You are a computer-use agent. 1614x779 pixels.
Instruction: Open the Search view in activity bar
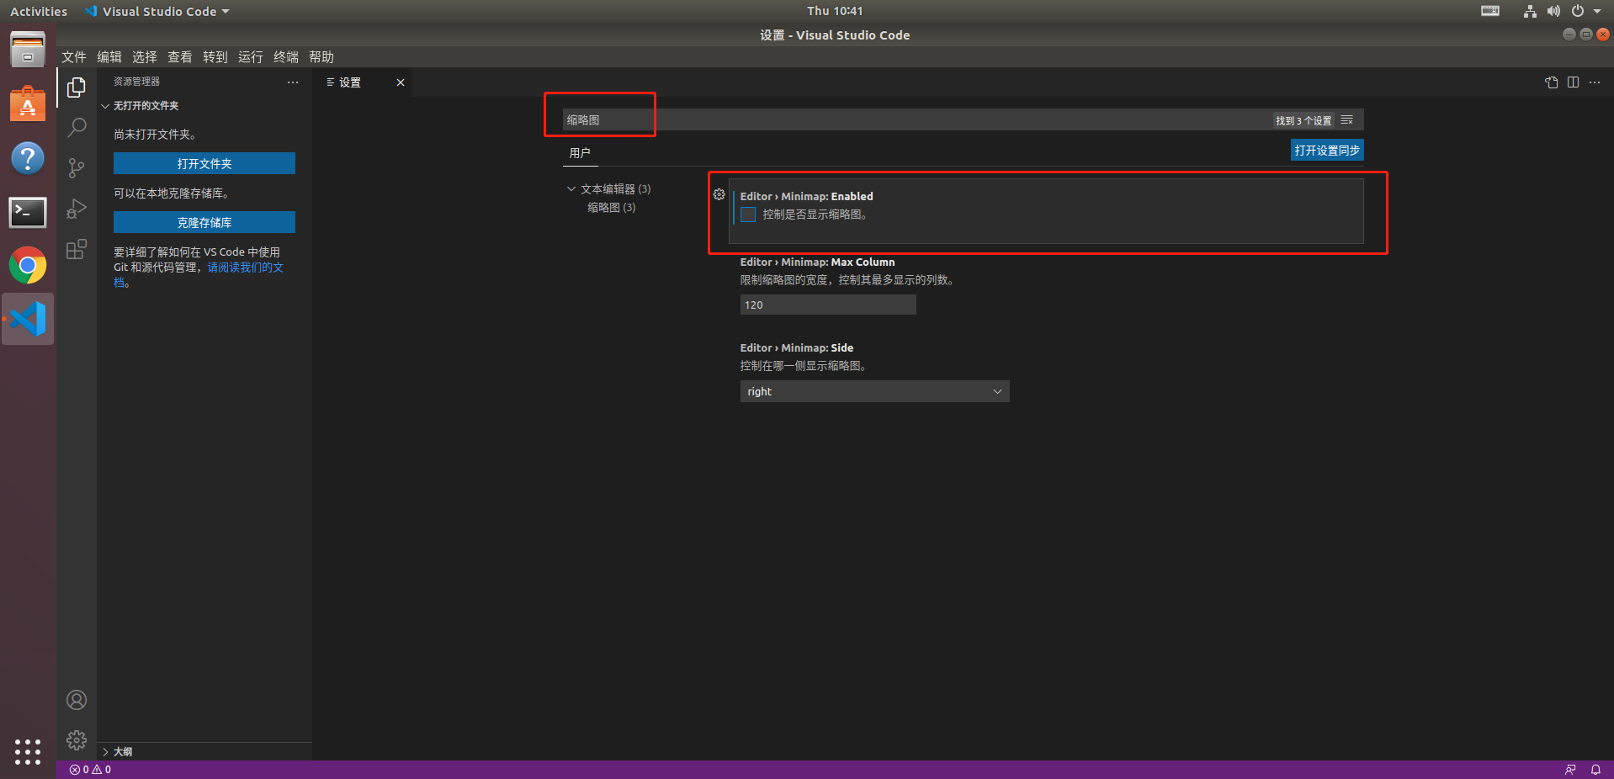[77, 127]
